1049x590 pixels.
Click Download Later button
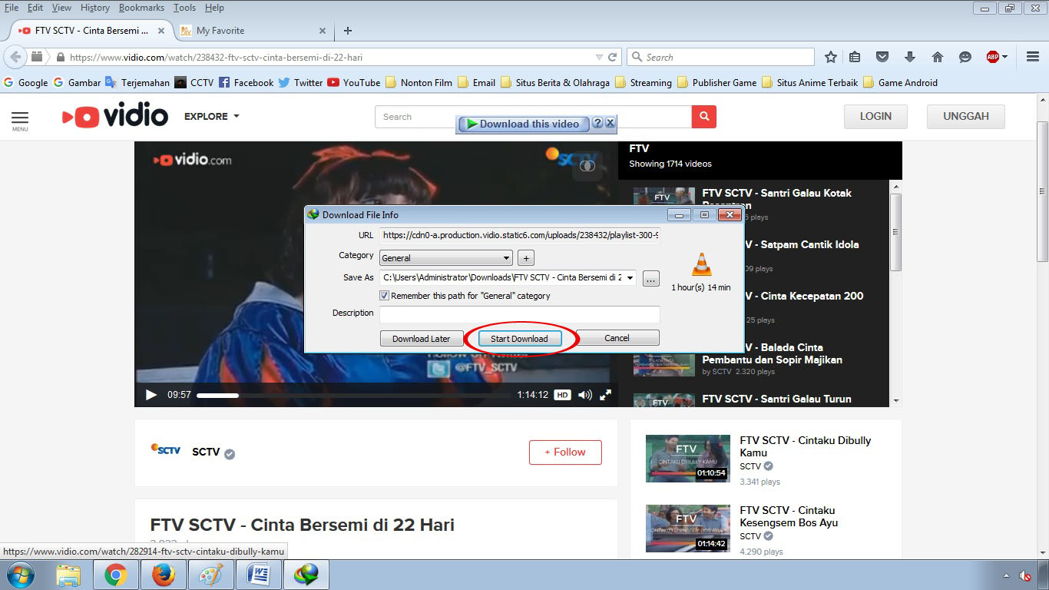tap(421, 339)
